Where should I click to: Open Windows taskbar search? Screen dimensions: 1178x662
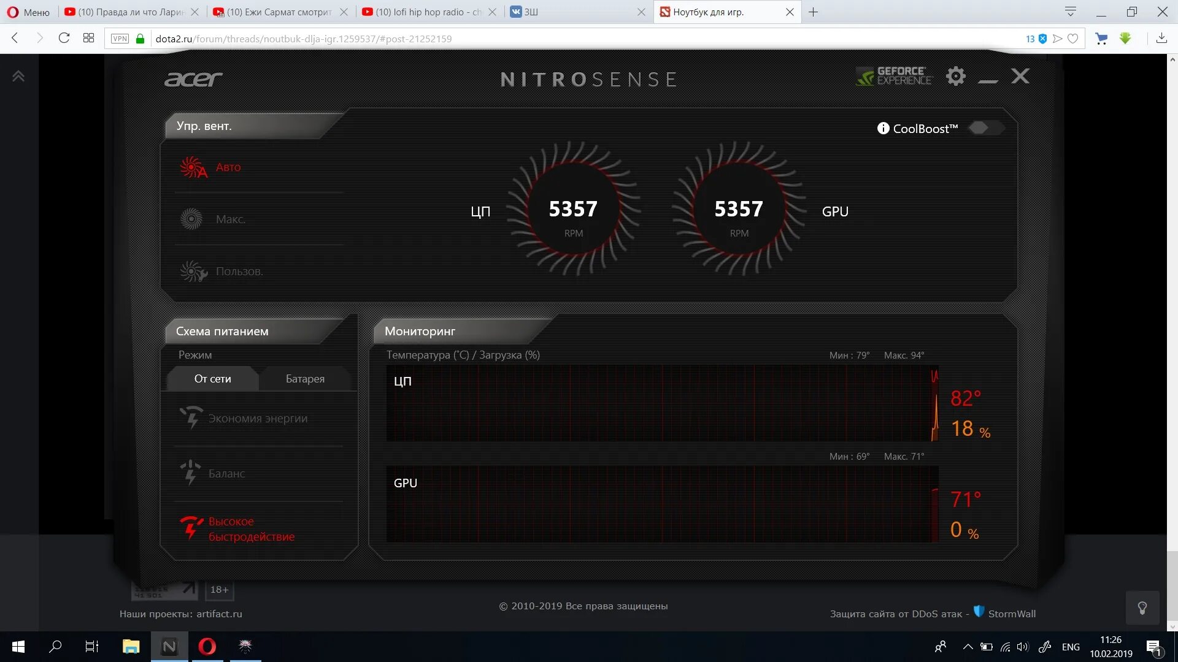55,647
